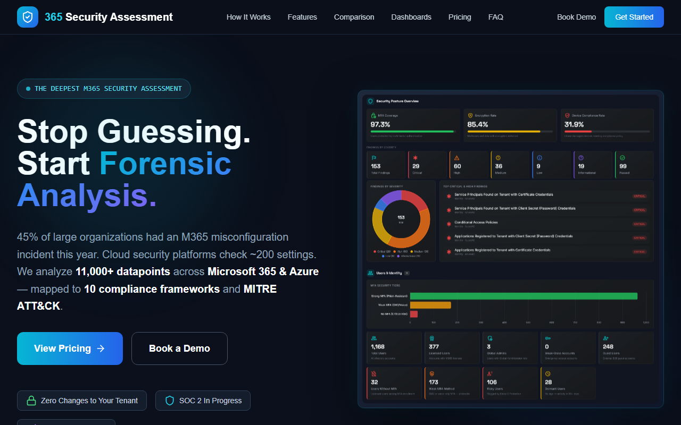681x425 pixels.
Task: Click the orange shield icon in the Weak MFA Method card
Action: (431, 373)
